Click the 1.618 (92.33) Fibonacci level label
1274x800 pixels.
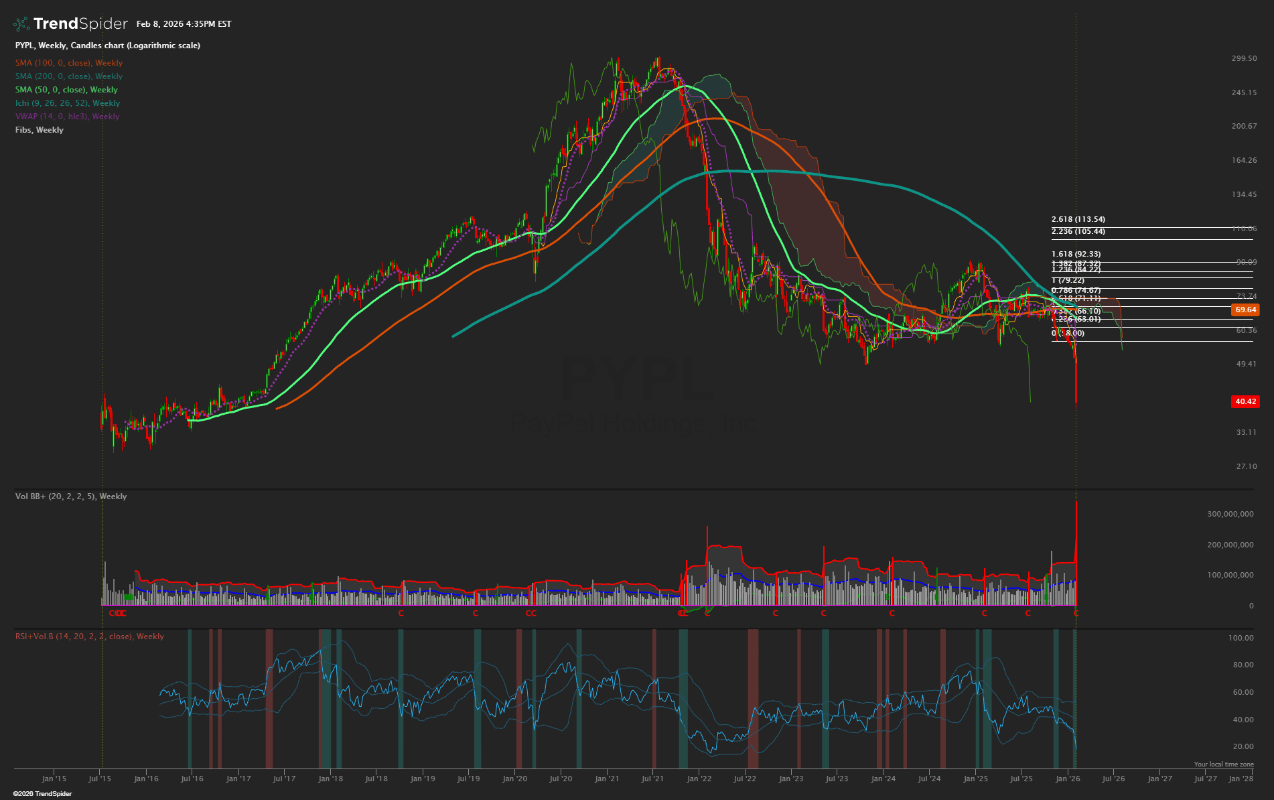tap(1076, 254)
